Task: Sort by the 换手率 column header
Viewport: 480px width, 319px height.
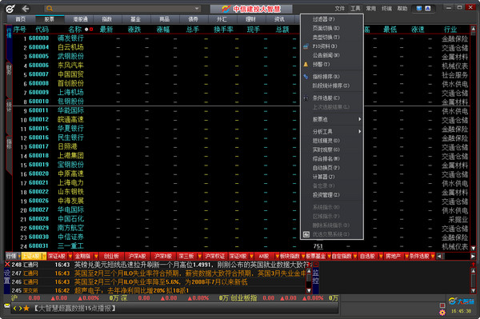Action: (x=223, y=30)
